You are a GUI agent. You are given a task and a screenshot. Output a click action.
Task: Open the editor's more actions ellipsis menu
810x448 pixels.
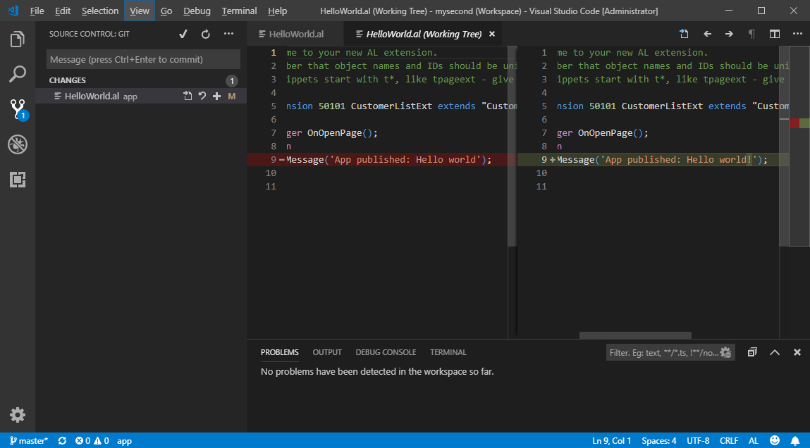pos(797,34)
